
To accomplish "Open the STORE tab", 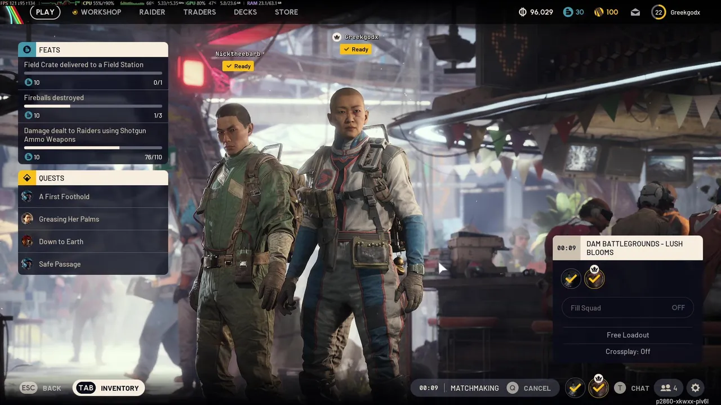I will pyautogui.click(x=286, y=12).
